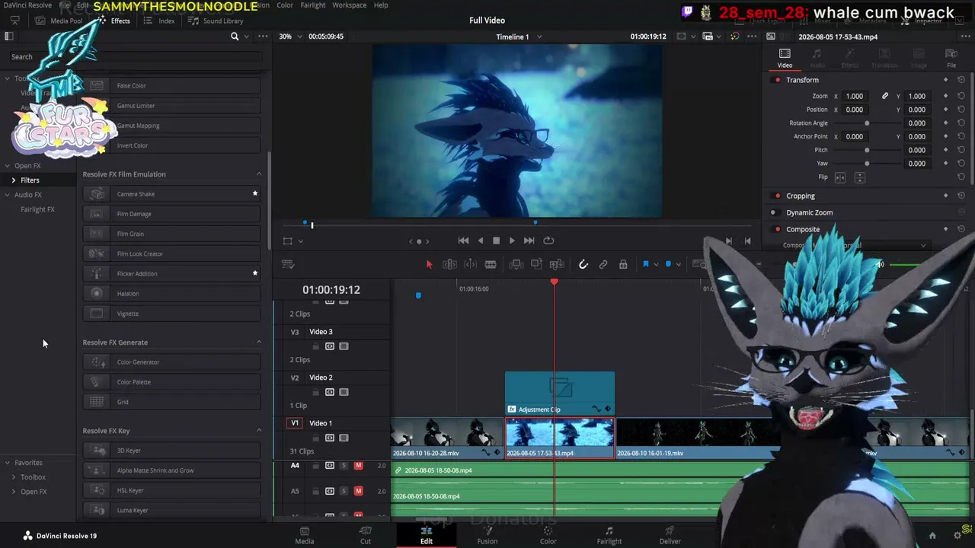The image size is (975, 548).
Task: Go to the project Home icon
Action: click(932, 536)
